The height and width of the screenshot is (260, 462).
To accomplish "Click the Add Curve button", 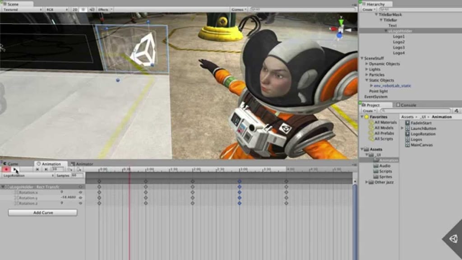I will [x=43, y=213].
